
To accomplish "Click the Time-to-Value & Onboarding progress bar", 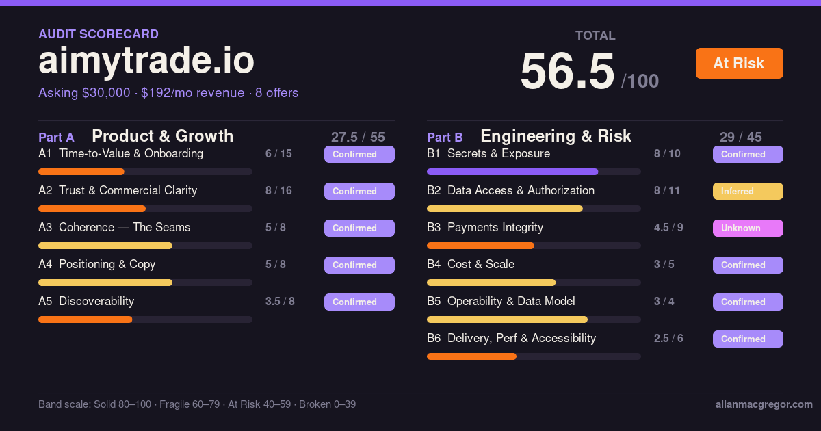I will click(x=145, y=172).
